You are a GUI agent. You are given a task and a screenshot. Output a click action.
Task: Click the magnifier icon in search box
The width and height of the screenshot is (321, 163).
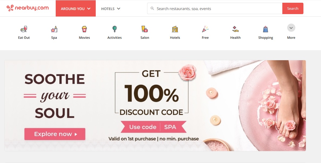point(152,8)
